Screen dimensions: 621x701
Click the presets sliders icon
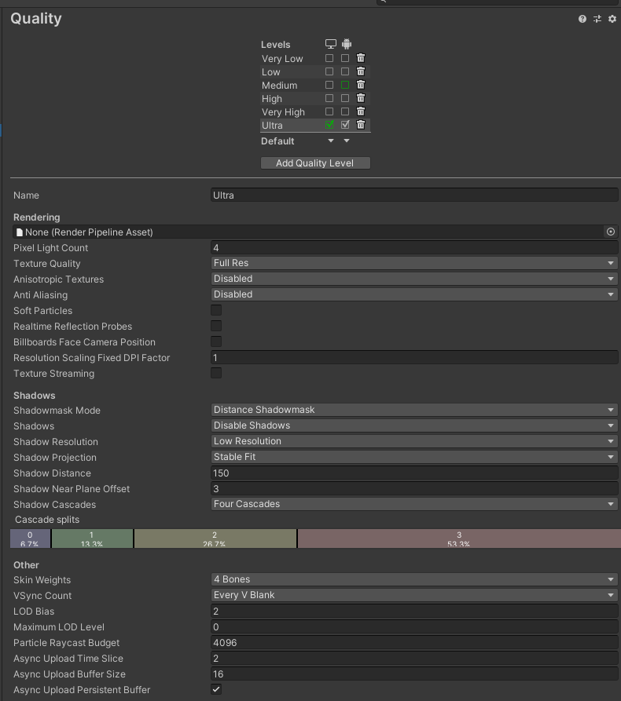597,19
